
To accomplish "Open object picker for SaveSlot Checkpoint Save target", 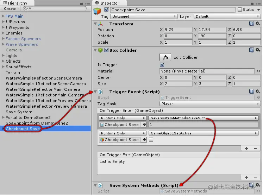I will [144, 125].
